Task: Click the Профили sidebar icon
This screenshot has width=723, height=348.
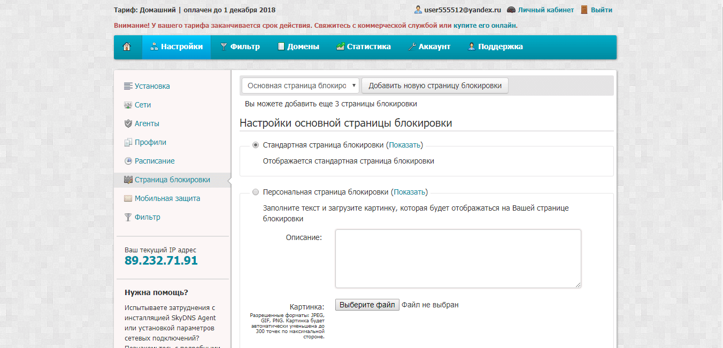Action: click(x=128, y=143)
